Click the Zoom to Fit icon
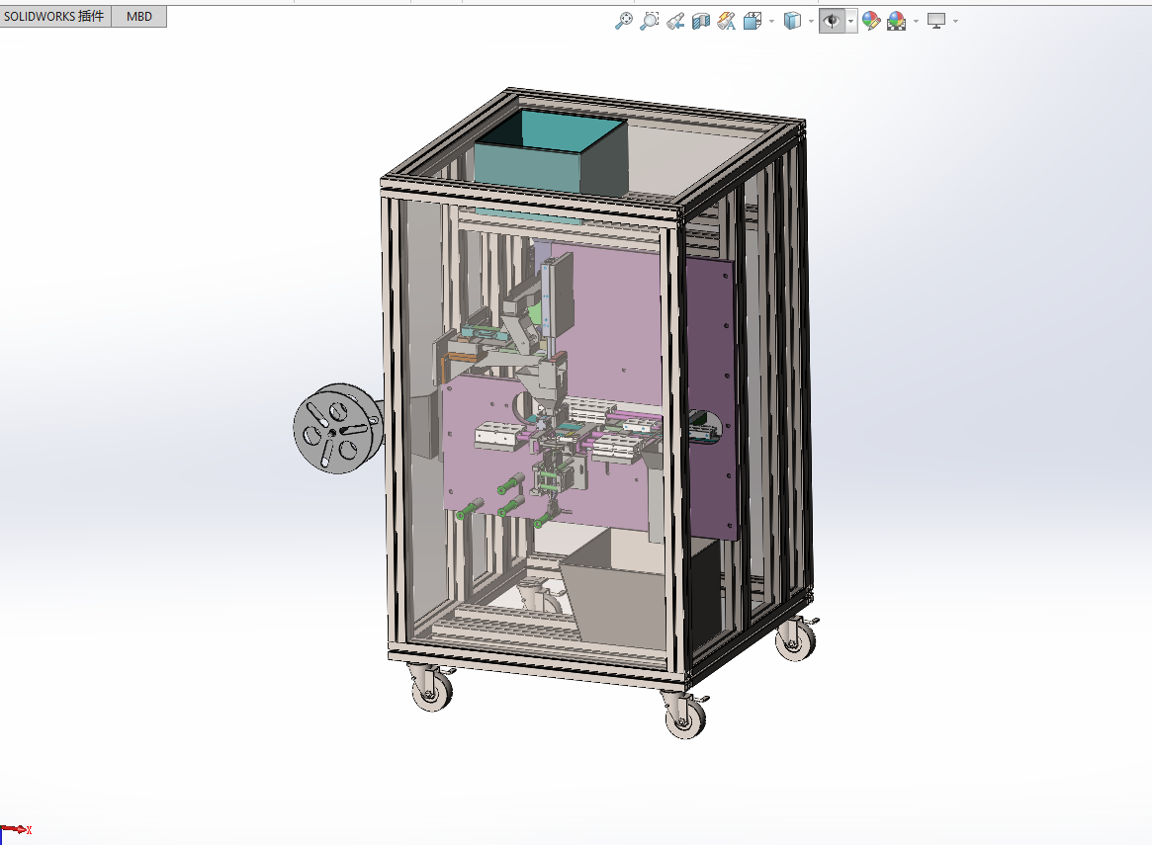The height and width of the screenshot is (845, 1152). tap(624, 22)
